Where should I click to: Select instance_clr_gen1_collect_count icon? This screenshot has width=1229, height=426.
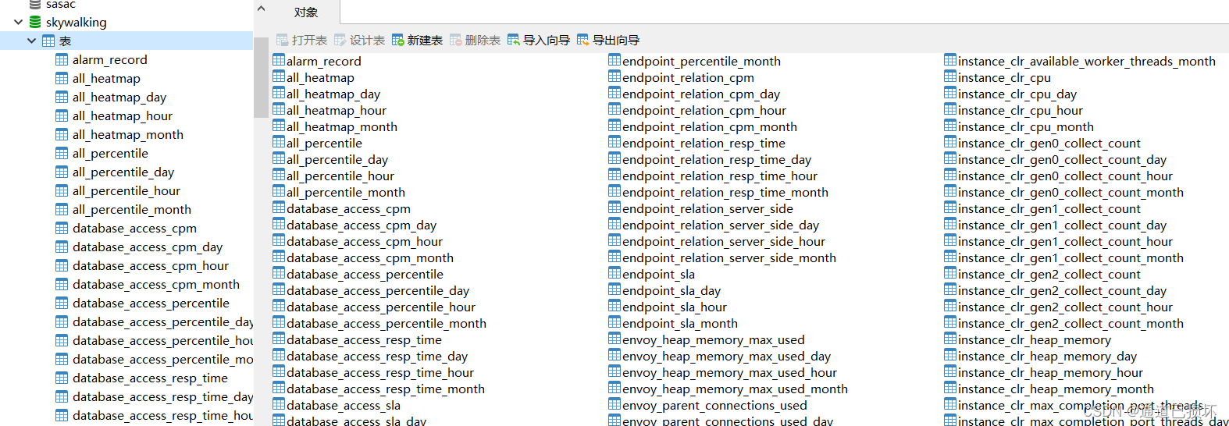point(950,207)
